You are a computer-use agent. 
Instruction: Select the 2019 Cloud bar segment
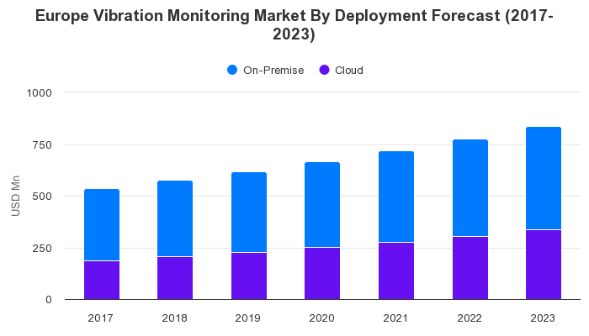point(249,276)
